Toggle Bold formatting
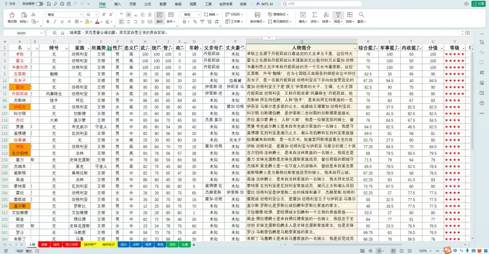The height and width of the screenshot is (254, 489). pyautogui.click(x=48, y=22)
